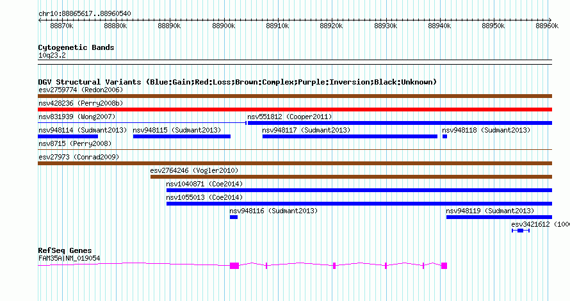Click the nsv428236 (Perry2008b) text label
This screenshot has width=570, height=301.
point(81,103)
